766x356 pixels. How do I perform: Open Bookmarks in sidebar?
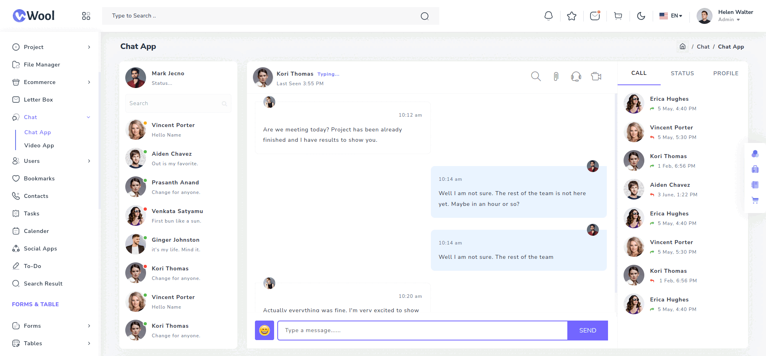click(x=51, y=178)
